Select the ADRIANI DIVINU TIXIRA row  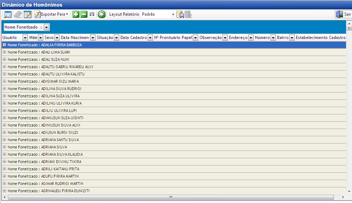pyautogui.click(x=174, y=162)
